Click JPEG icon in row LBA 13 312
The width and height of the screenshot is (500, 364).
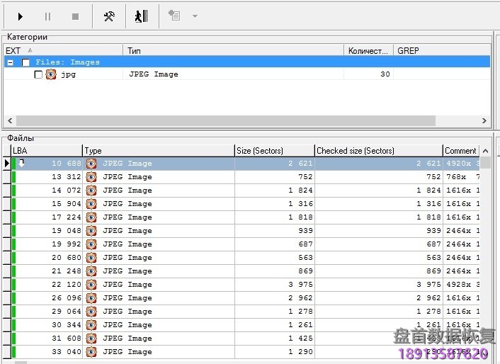pos(91,177)
